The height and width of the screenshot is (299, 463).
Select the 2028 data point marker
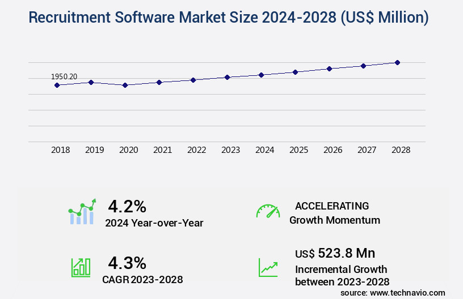click(x=397, y=62)
